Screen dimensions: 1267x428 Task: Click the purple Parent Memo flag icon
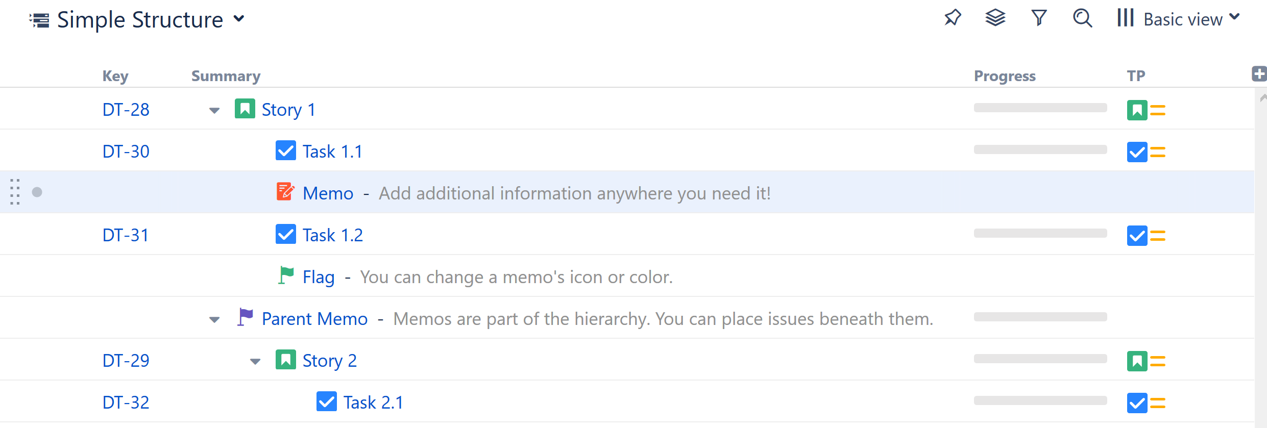(245, 317)
